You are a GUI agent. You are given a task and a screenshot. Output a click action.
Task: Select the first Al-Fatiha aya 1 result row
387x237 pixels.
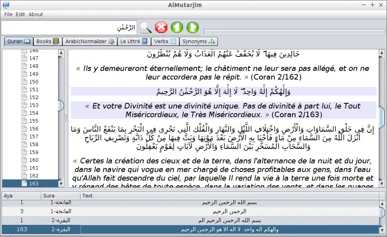[x=190, y=203]
